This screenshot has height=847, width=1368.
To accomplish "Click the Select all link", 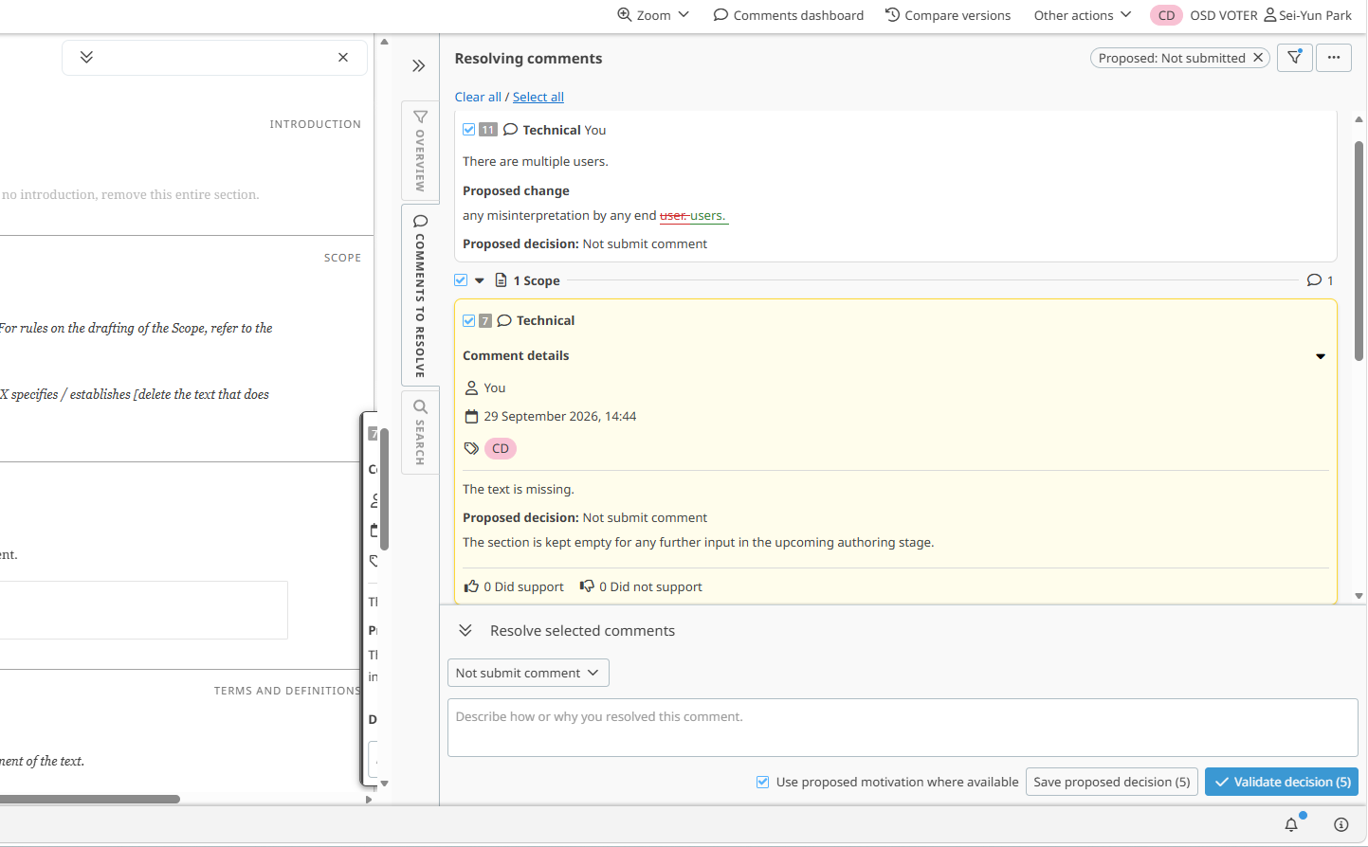I will coord(538,97).
